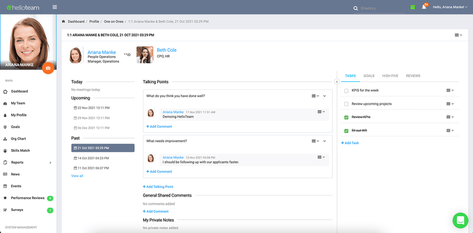Screen dimensions: 473x233
Task: Open My Profile in sidebar
Action: coord(19,115)
